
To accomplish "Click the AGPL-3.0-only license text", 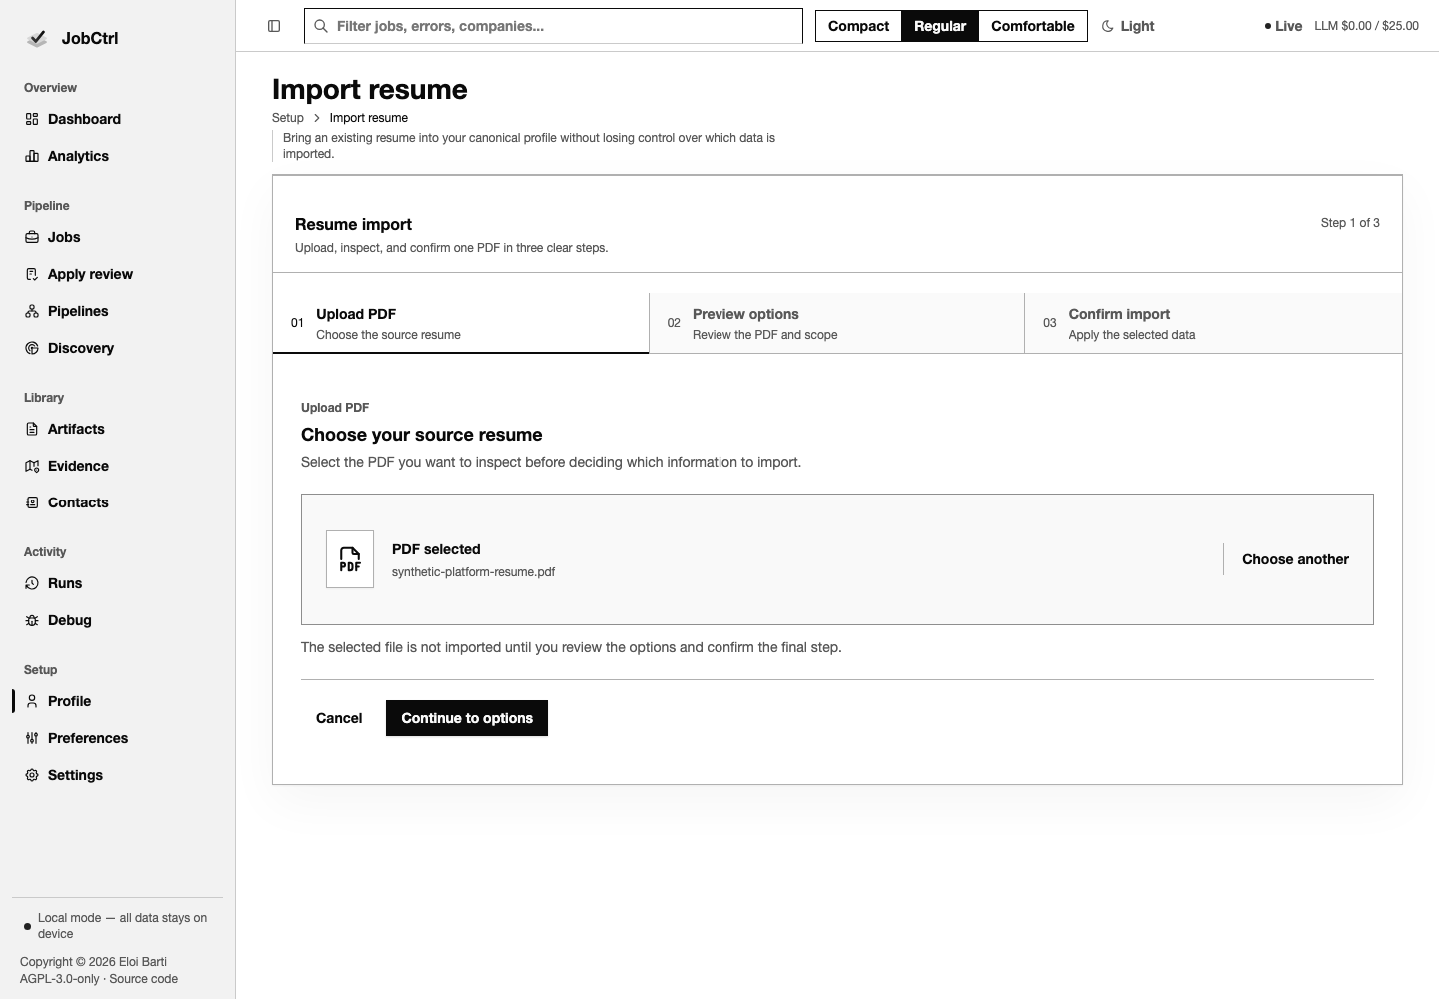I will click(x=60, y=979).
